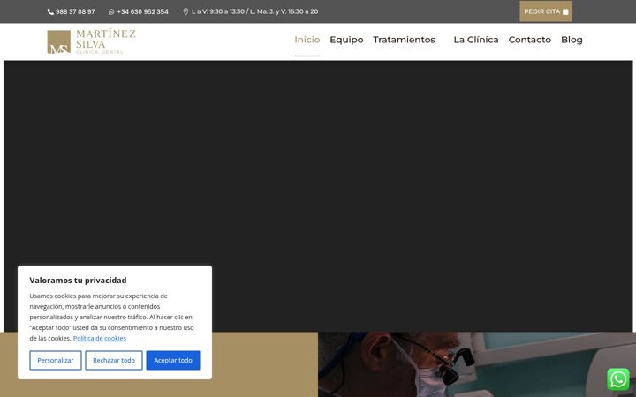The width and height of the screenshot is (636, 397).
Task: Click the location pin icon in top bar
Action: (x=185, y=11)
